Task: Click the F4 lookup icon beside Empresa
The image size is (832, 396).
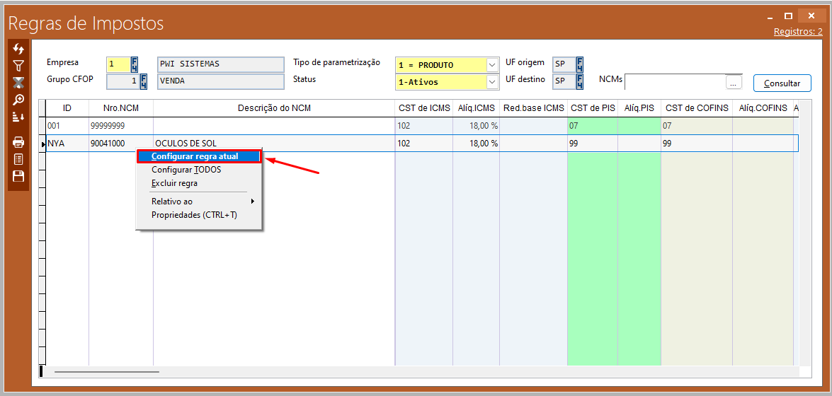Action: [x=135, y=64]
